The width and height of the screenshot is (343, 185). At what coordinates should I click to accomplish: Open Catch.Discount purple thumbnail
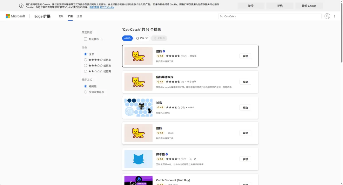coord(138,181)
